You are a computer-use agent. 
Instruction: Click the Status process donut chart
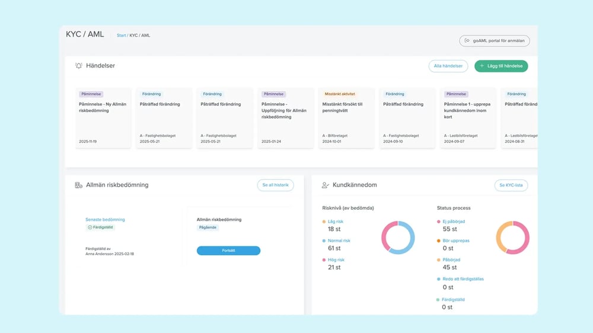[x=512, y=238]
